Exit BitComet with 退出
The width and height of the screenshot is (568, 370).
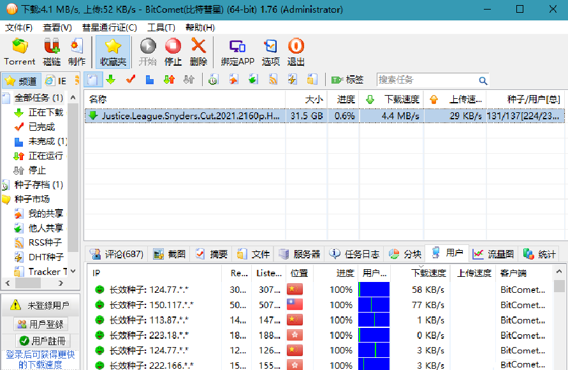296,52
